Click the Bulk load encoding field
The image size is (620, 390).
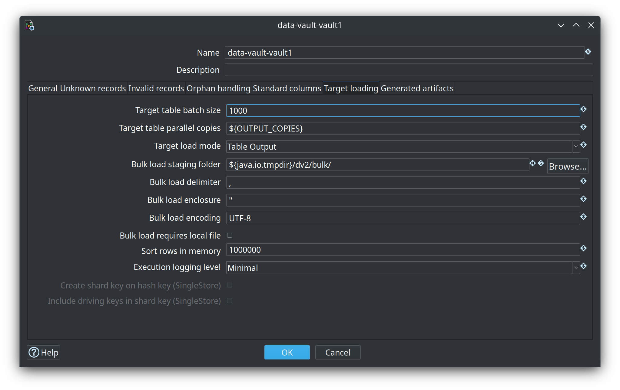coord(403,218)
